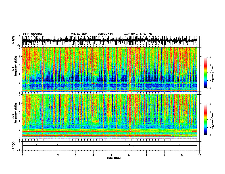Click time axis tick label '7'
The image size is (225, 174).
[x=147, y=155]
